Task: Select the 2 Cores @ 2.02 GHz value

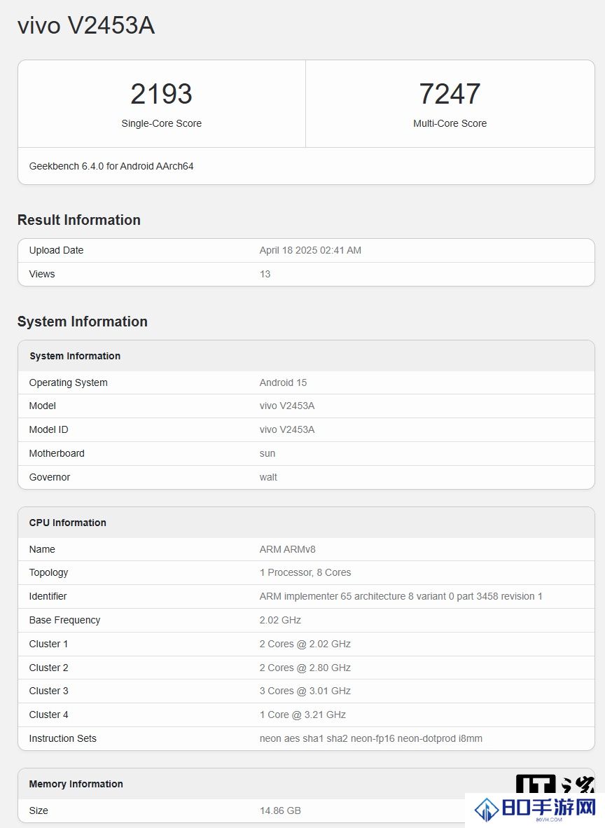Action: (x=305, y=644)
